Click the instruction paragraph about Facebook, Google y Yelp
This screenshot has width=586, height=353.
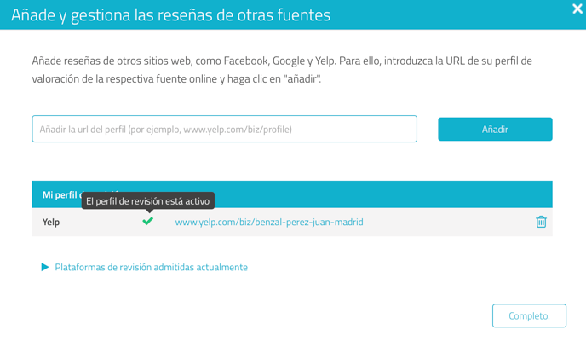click(282, 70)
